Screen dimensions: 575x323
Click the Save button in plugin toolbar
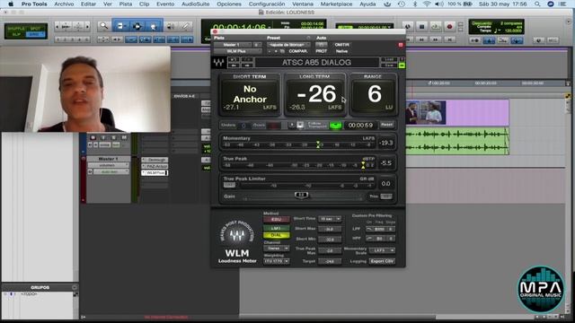pos(388,65)
